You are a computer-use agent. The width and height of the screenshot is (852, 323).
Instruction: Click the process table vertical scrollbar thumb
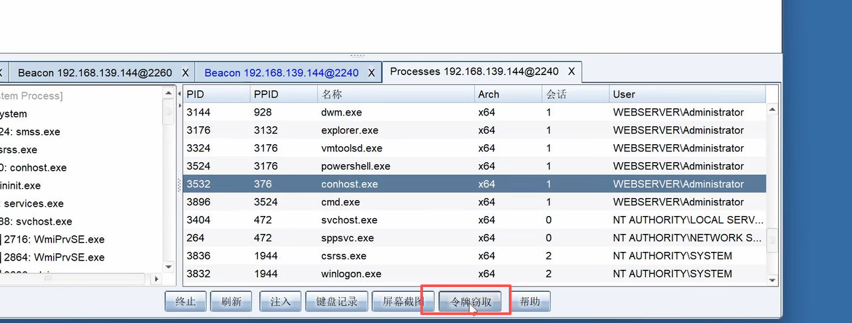tap(772, 241)
